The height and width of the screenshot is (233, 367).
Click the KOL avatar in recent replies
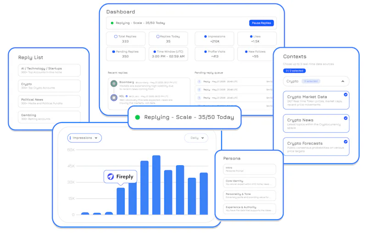(x=114, y=98)
